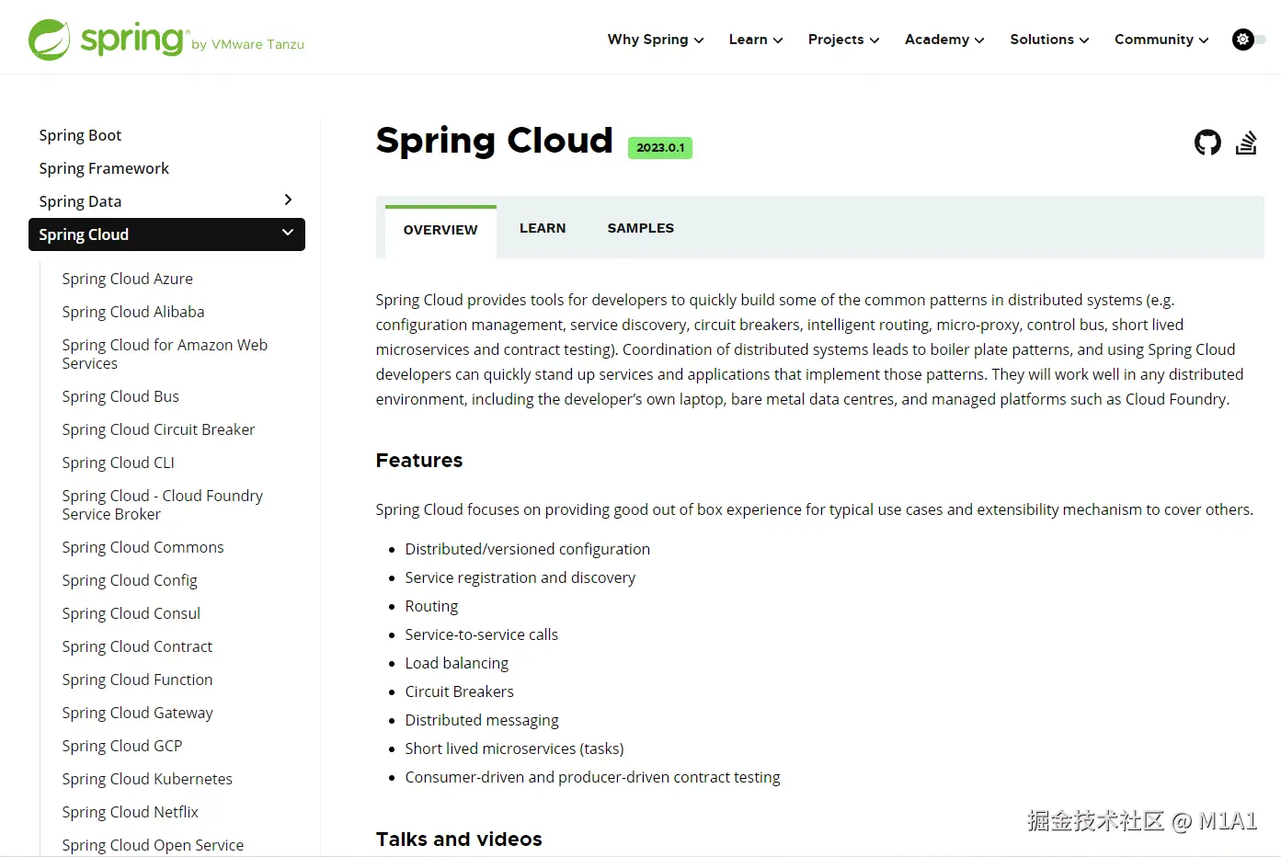Click the Short lived microservices (tasks) bullet
Viewport: 1281px width, 857px height.
514,748
